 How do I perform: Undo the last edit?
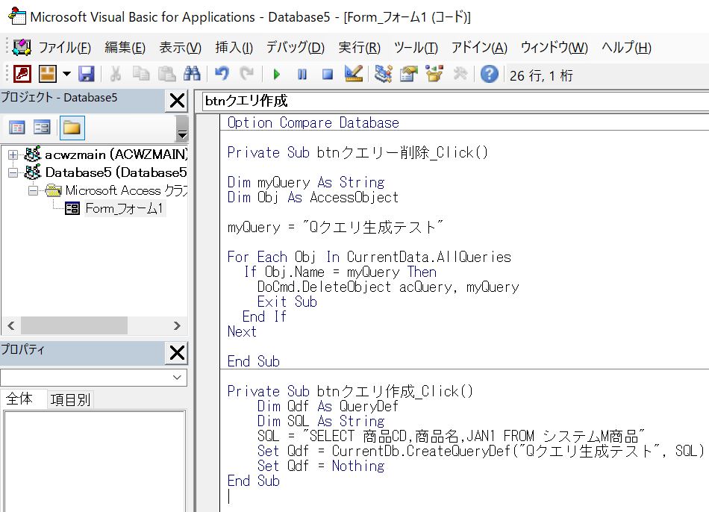point(222,74)
